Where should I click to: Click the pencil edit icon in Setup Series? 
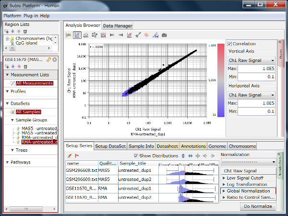pyautogui.click(x=70, y=156)
